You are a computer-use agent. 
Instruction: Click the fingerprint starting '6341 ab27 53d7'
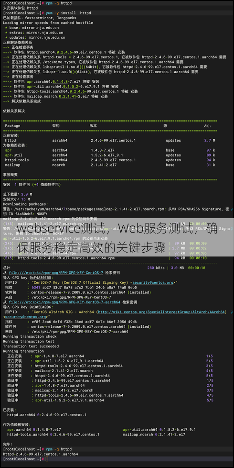(84, 288)
